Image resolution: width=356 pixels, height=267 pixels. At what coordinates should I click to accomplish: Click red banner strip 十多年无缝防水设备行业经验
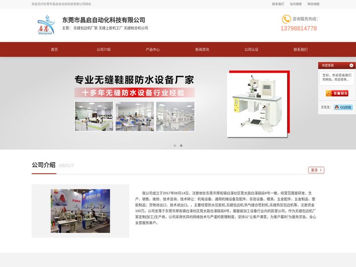[x=134, y=92]
